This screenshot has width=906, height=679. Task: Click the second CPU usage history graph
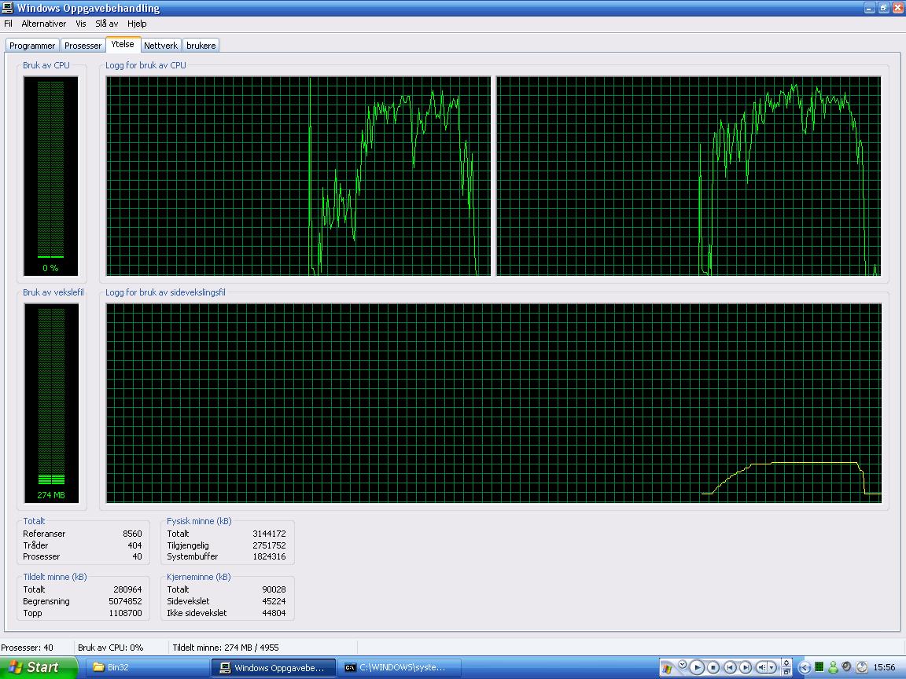coord(689,176)
